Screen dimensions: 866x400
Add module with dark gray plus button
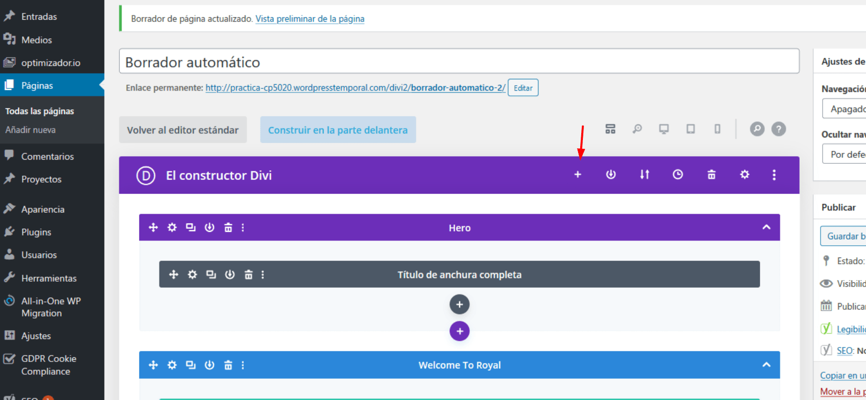[459, 304]
